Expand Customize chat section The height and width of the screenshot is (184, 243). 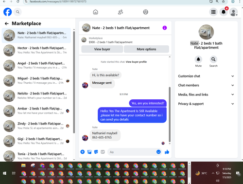[206, 76]
